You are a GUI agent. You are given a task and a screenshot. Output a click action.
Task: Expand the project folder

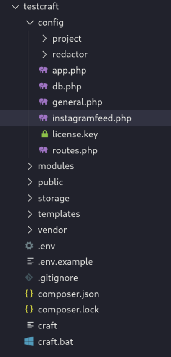tap(44, 39)
